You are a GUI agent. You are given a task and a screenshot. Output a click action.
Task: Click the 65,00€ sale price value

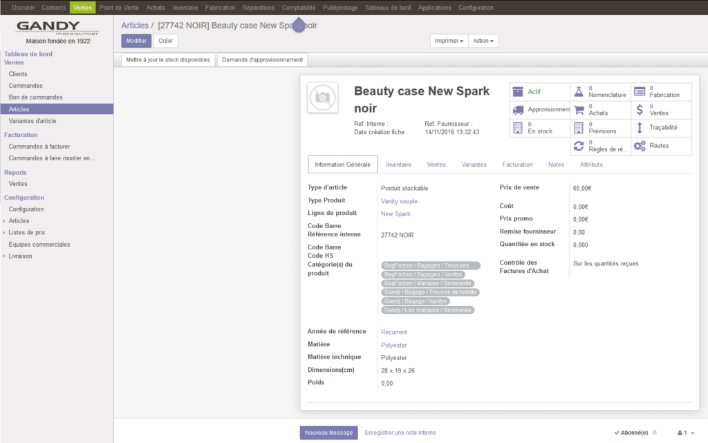582,188
